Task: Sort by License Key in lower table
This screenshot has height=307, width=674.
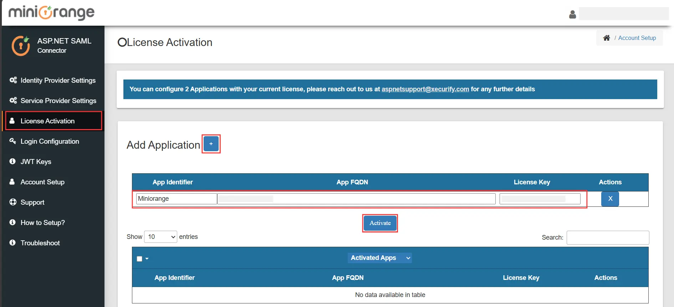Action: (521, 278)
